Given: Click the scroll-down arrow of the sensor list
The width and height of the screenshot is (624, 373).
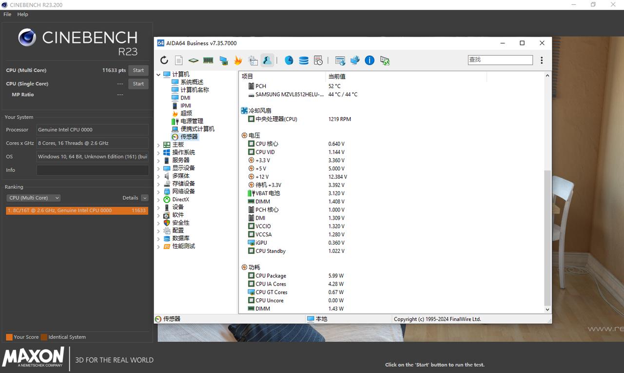Looking at the screenshot, I should point(547,310).
